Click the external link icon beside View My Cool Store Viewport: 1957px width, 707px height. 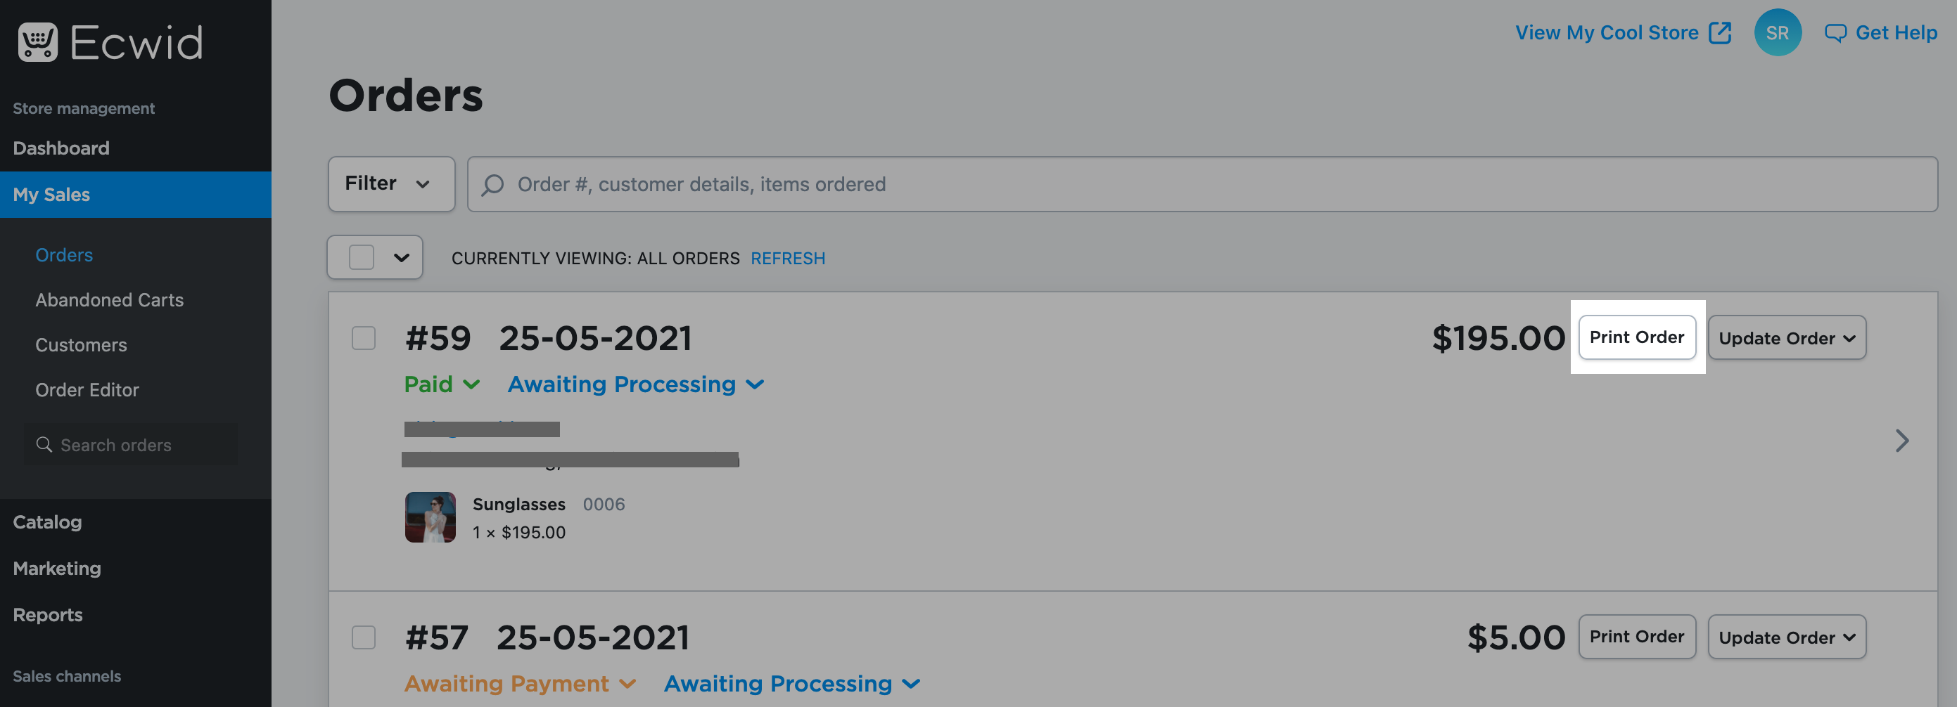click(x=1719, y=32)
